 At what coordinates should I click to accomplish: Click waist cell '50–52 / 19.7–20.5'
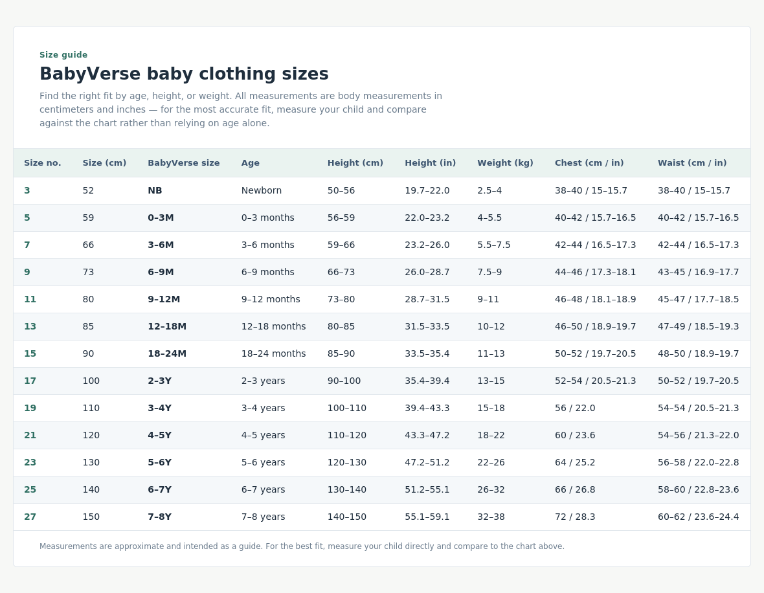tap(698, 381)
